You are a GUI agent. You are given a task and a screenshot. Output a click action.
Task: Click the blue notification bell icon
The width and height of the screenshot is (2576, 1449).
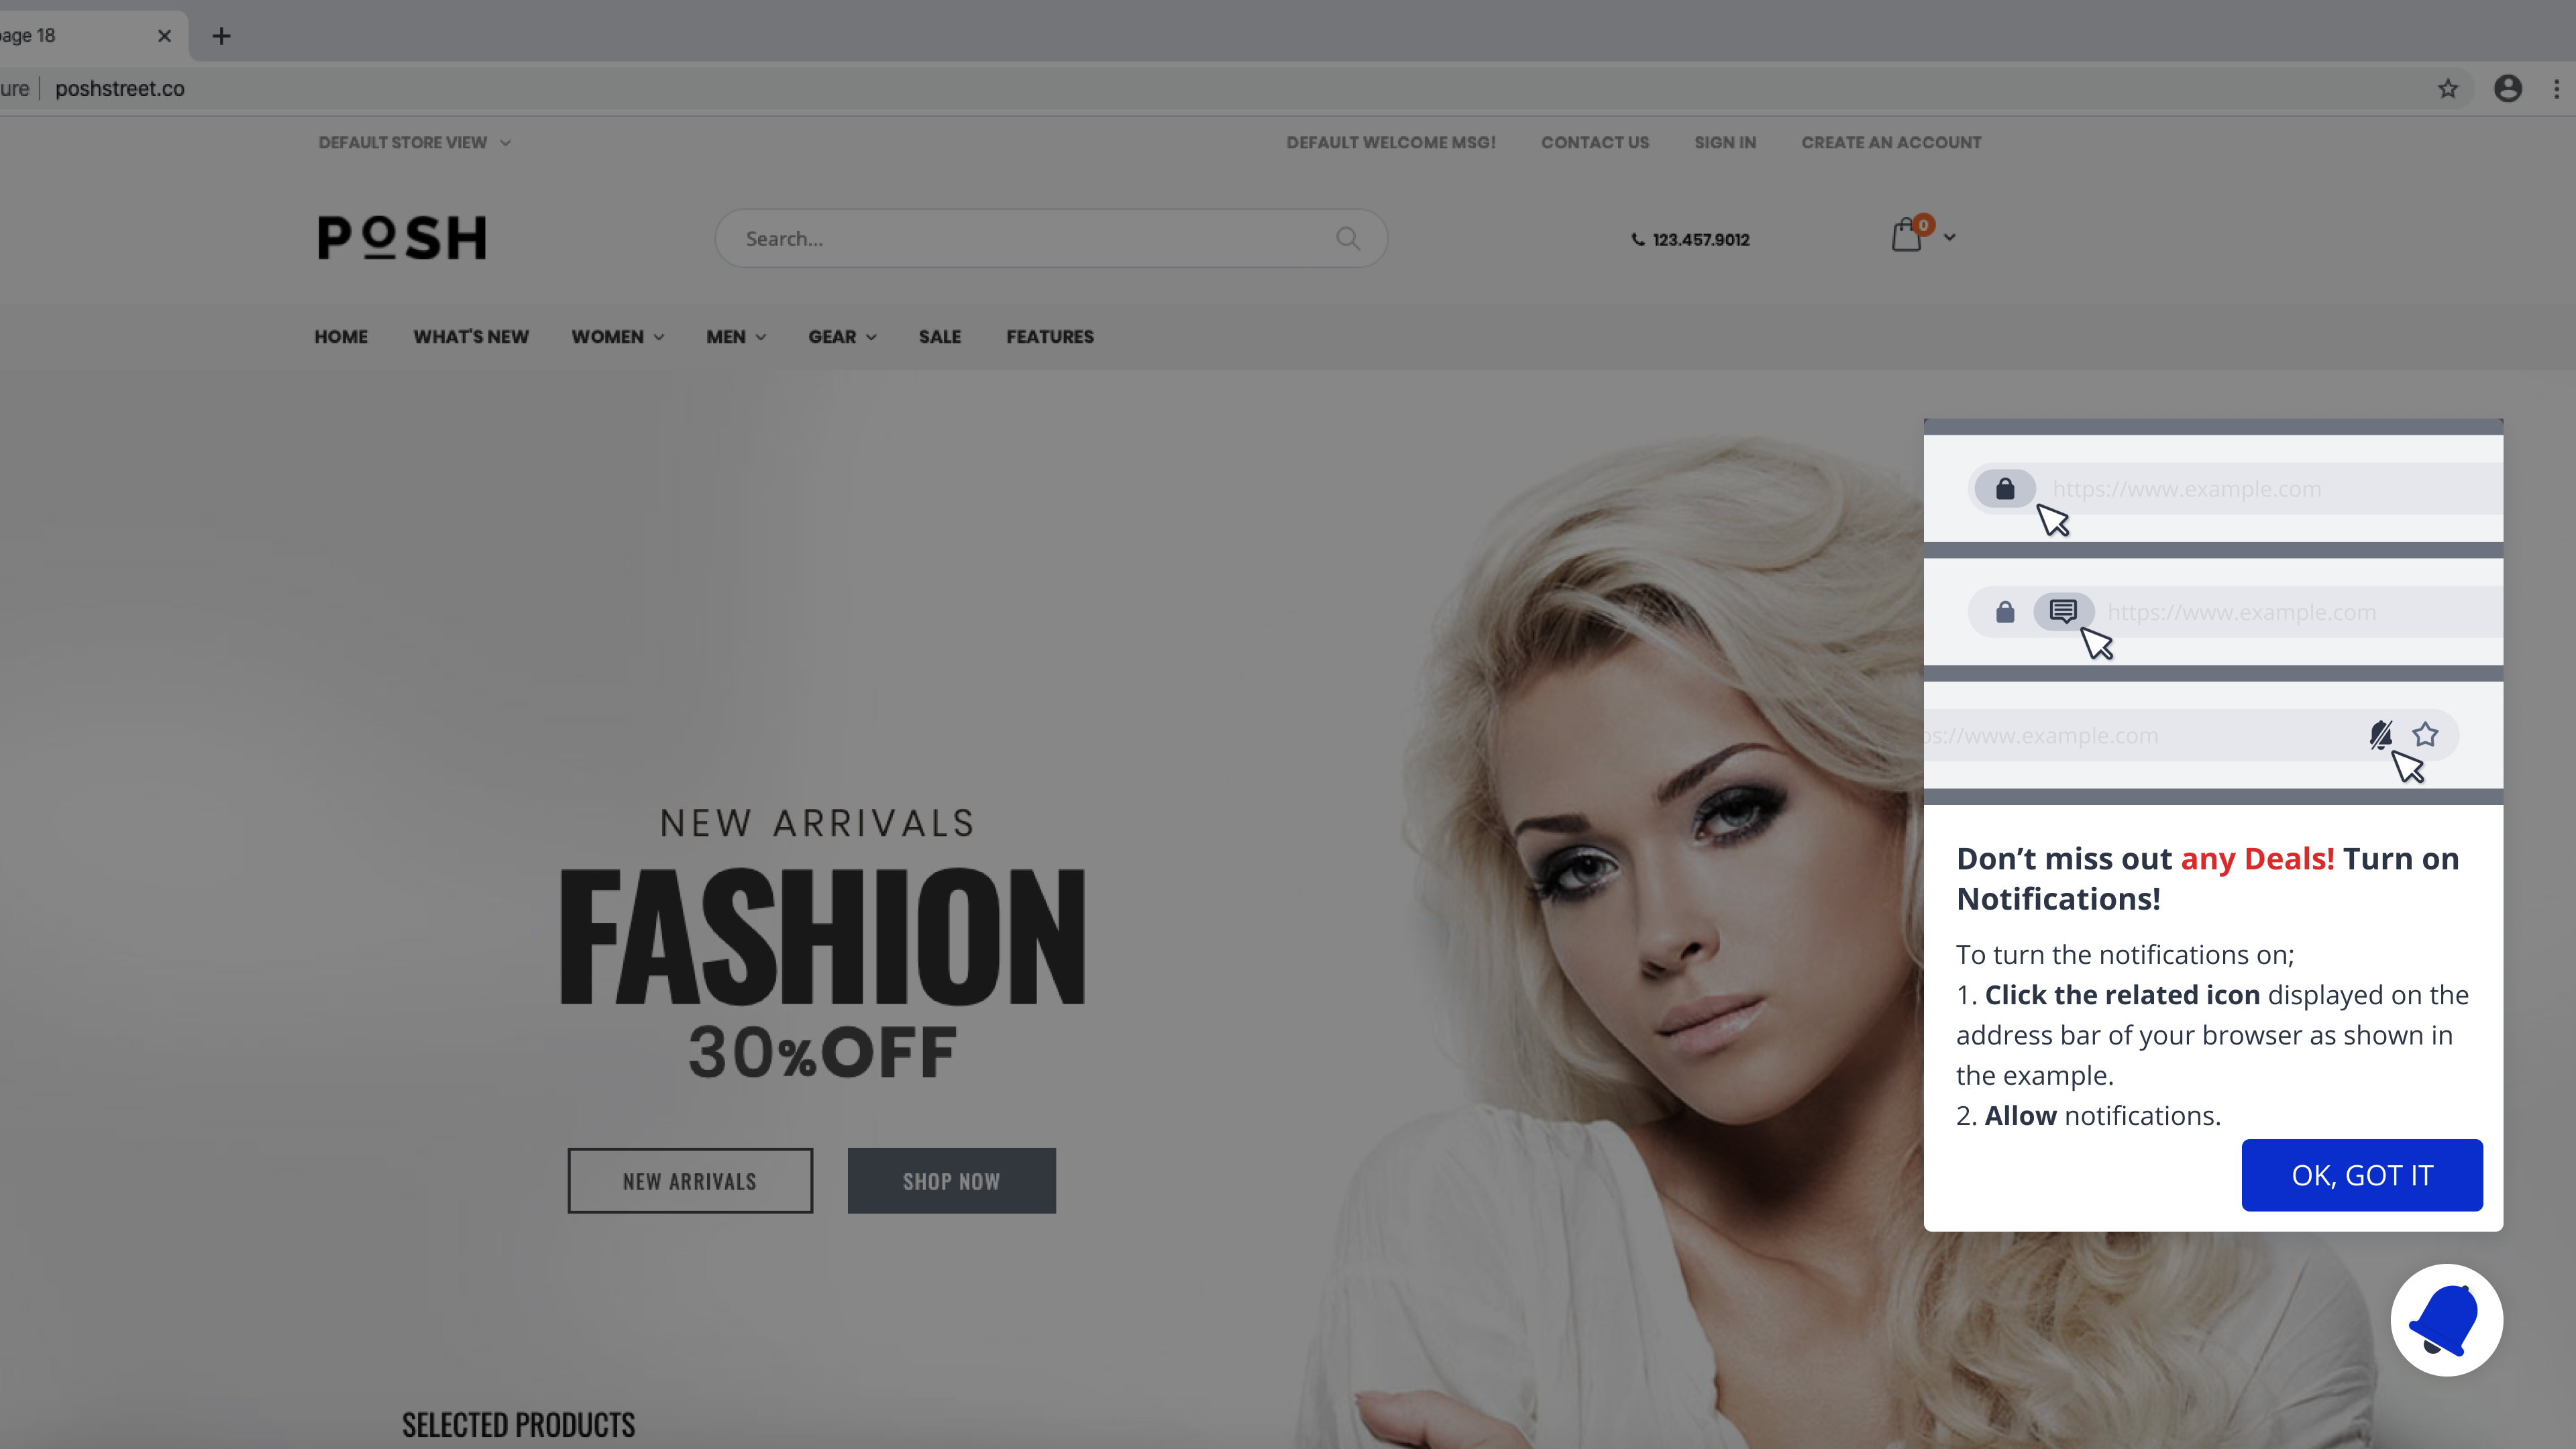coord(2446,1320)
